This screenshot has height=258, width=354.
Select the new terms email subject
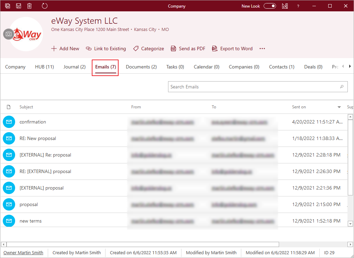pos(31,221)
